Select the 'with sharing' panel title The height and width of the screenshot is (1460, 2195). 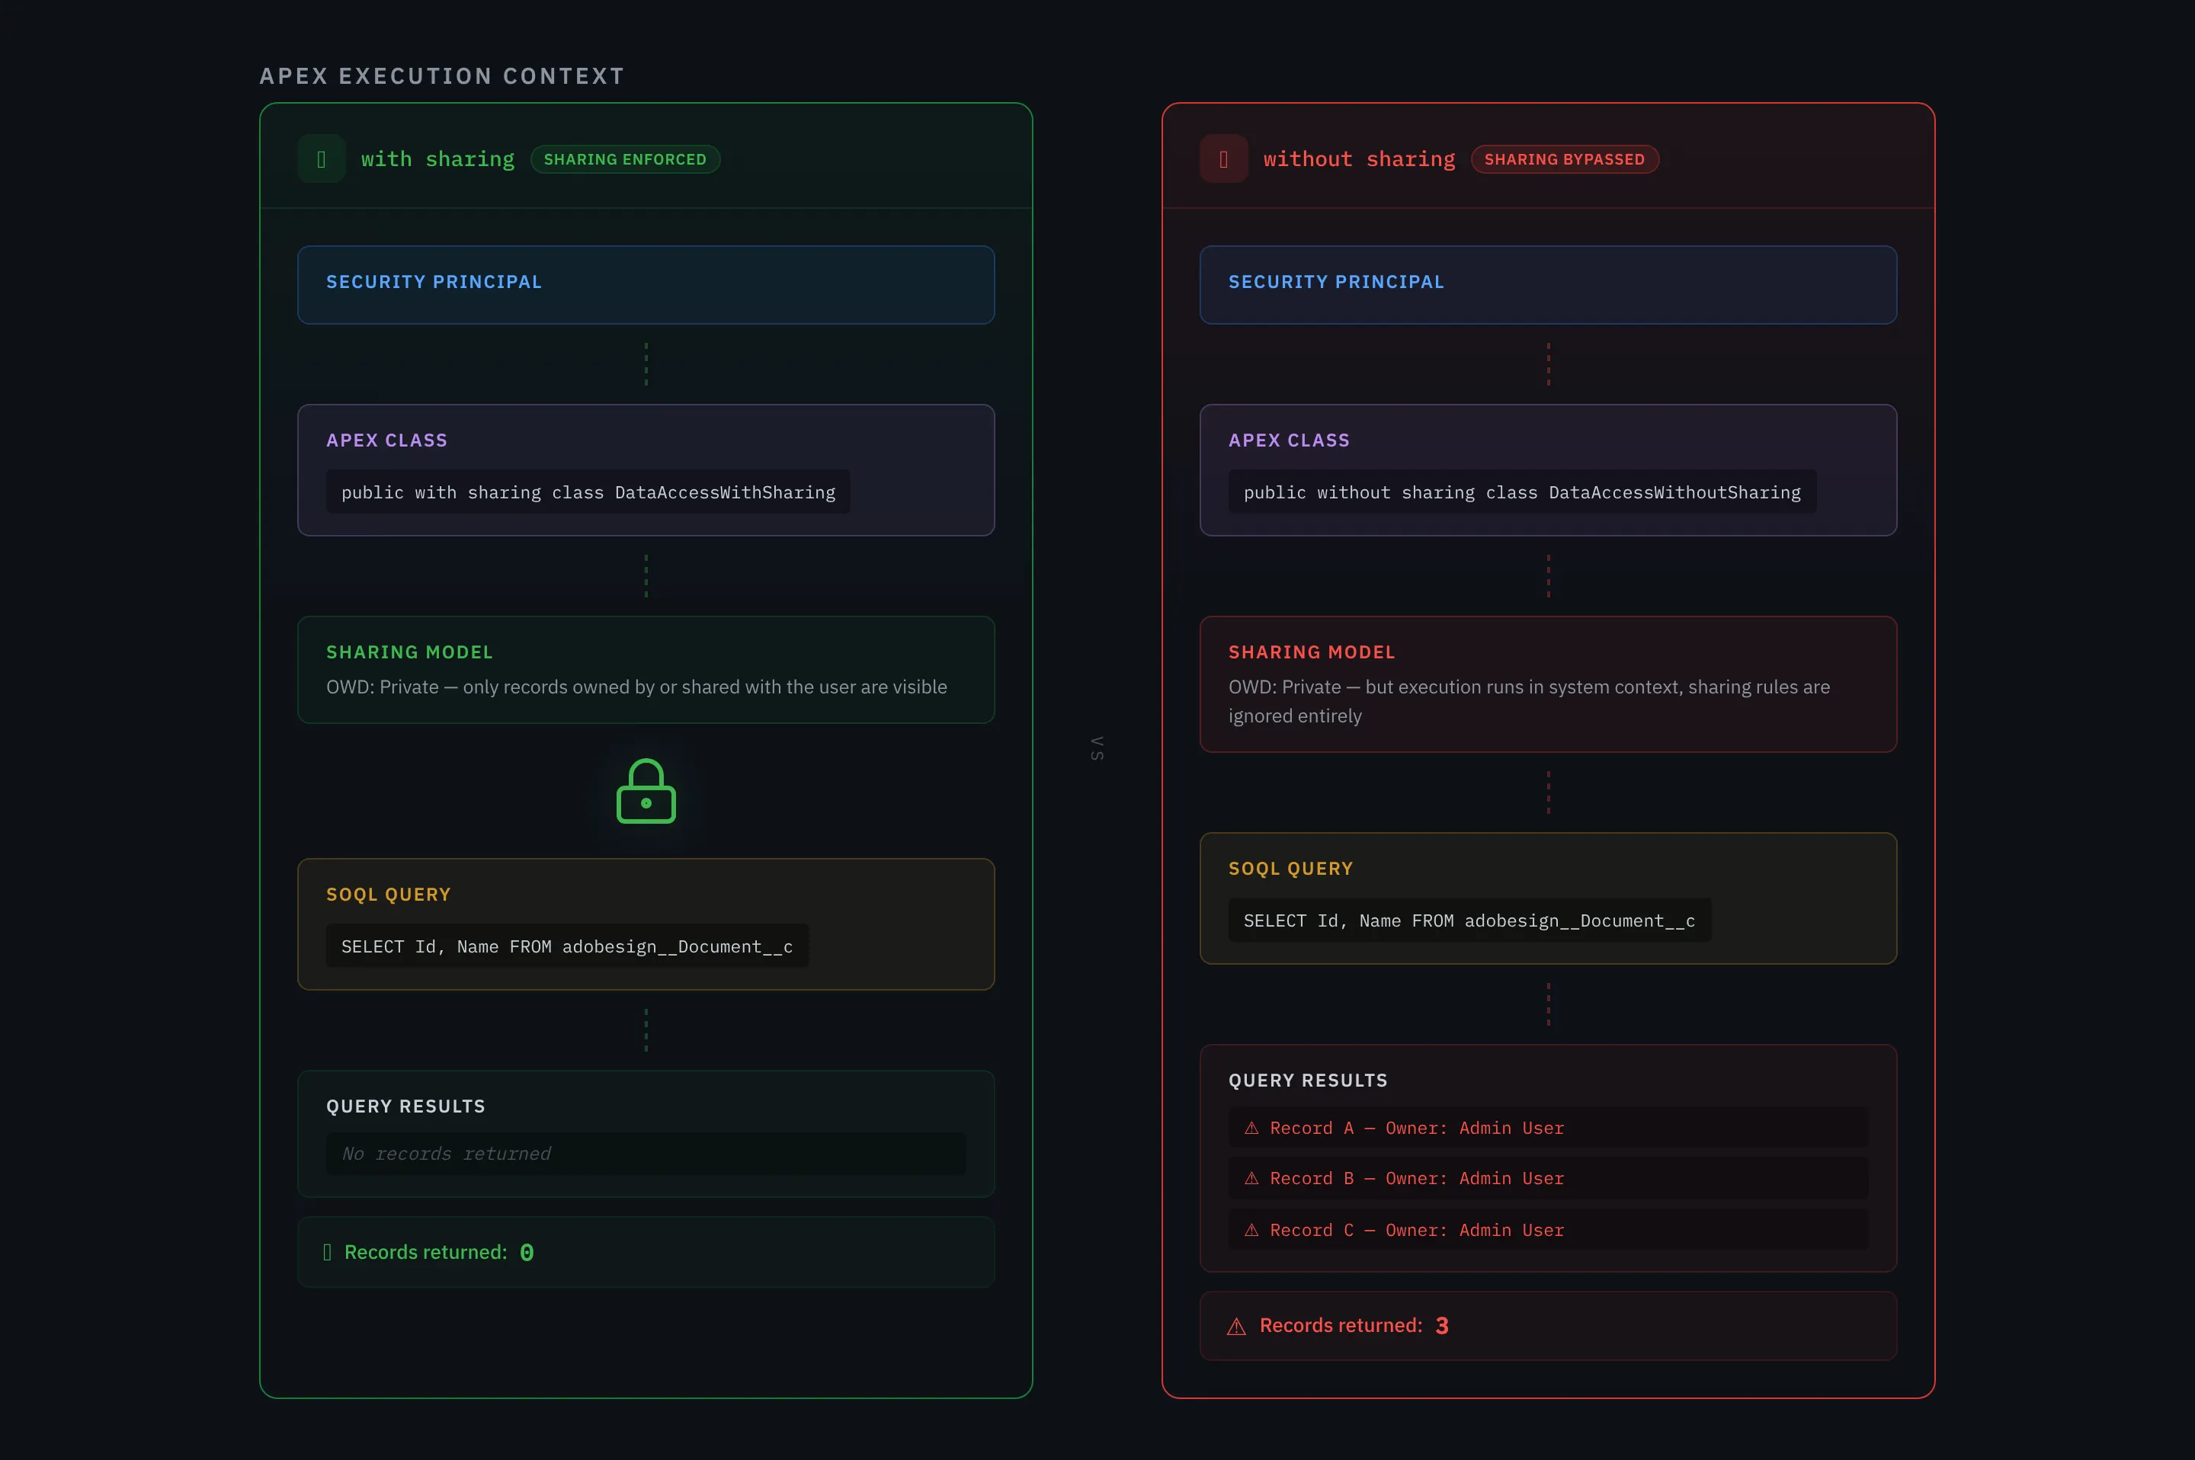tap(437, 159)
